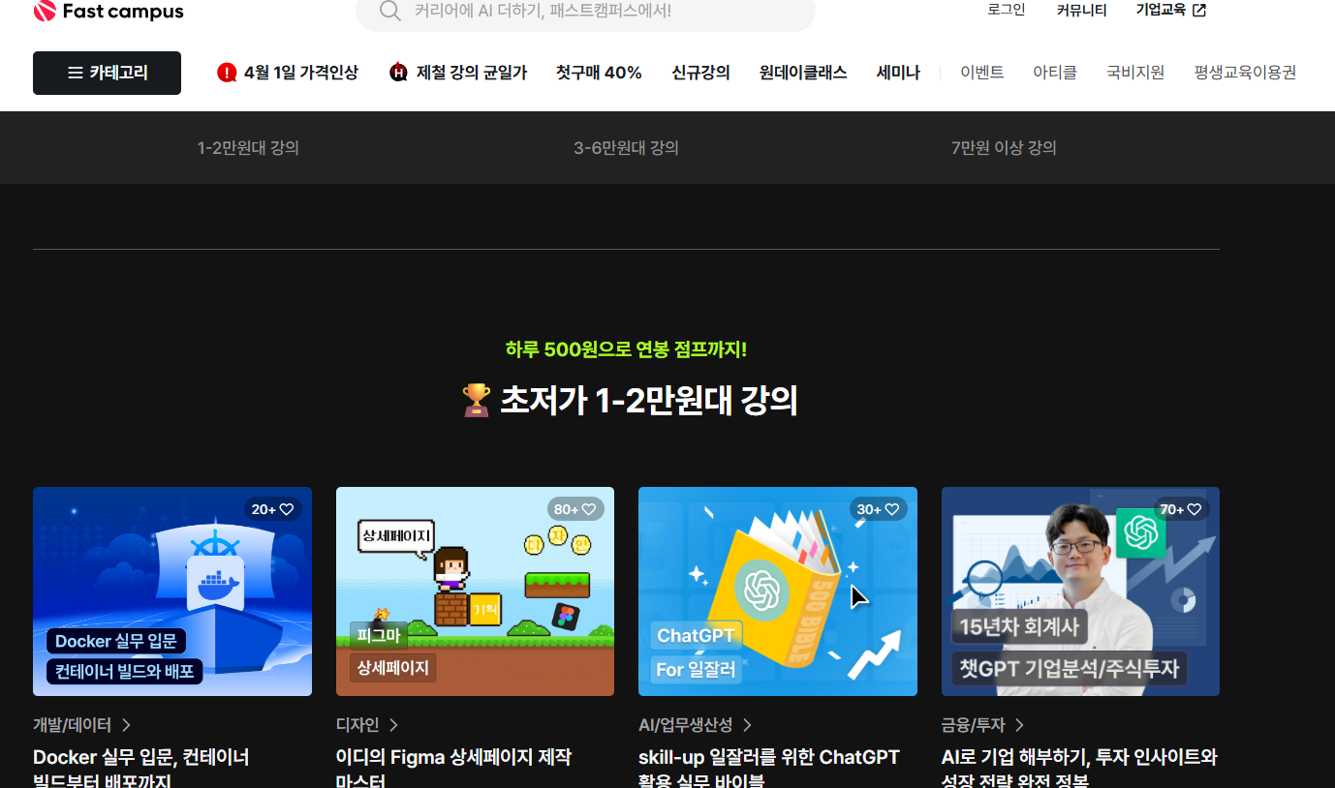Expand the AI/업무생산성 category chevron
1335x788 pixels.
pyautogui.click(x=747, y=725)
